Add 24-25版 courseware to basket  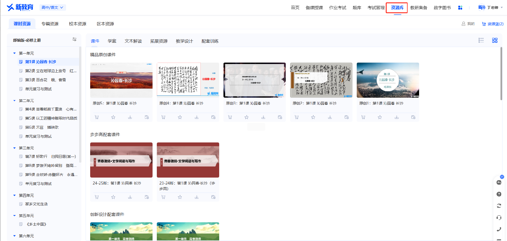(97, 197)
